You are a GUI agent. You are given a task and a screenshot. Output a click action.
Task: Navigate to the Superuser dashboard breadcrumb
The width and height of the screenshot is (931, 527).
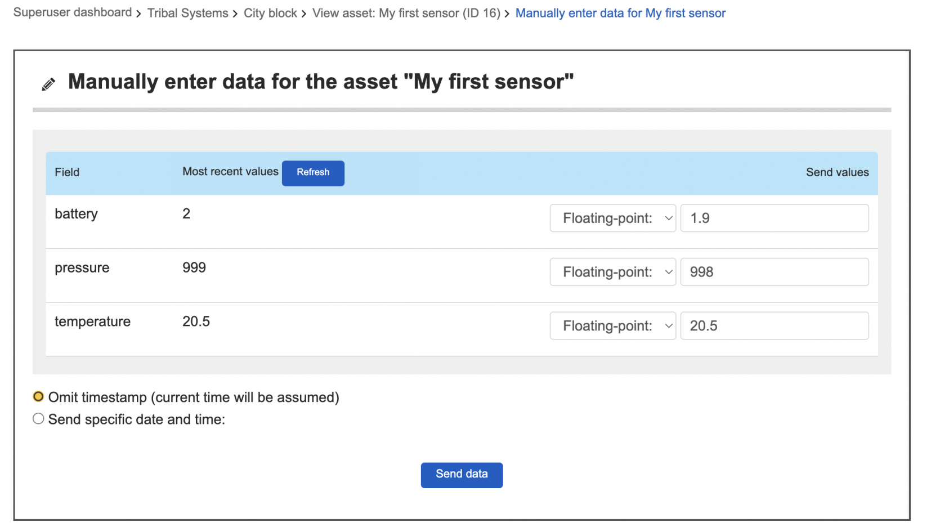point(72,12)
